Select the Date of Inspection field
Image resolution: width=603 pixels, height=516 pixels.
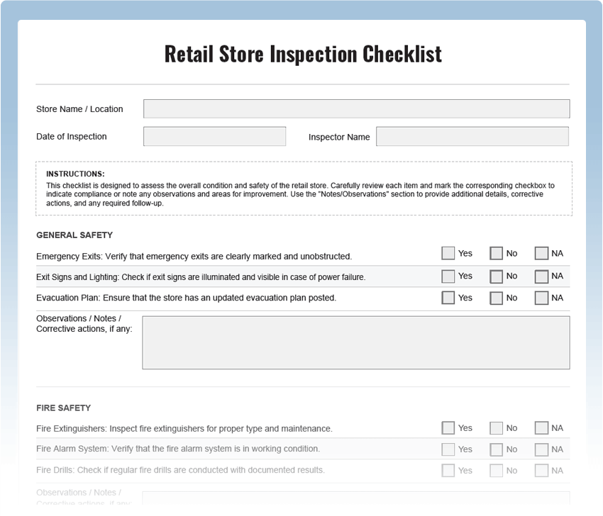pos(214,136)
